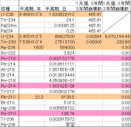
Task: Select the Pa234m 0.0008125 cell
Action: point(60,25)
